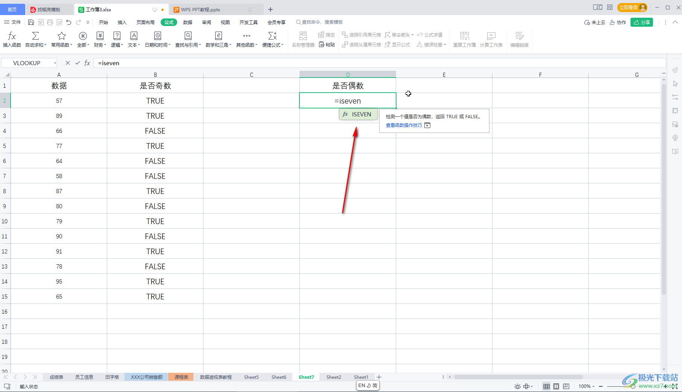Switch to the 插入 (Insert) ribbon tab
Viewport: 682px width, 392px height.
point(122,22)
